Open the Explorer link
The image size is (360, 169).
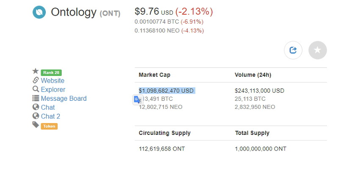pos(53,89)
